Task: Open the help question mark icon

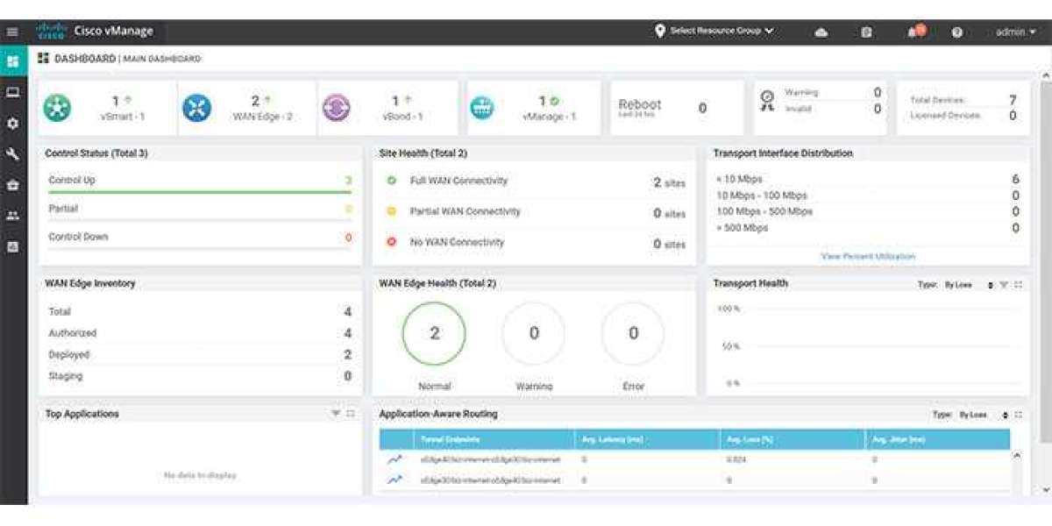Action: coord(957,32)
